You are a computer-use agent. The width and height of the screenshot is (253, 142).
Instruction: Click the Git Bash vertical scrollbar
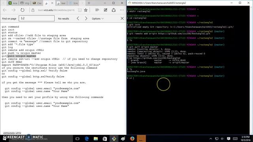pyautogui.click(x=251, y=70)
